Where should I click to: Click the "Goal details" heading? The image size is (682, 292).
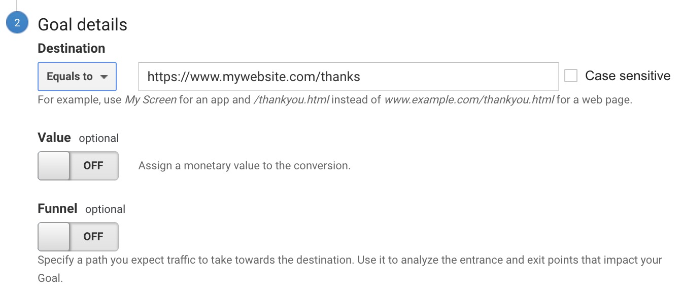click(x=83, y=24)
